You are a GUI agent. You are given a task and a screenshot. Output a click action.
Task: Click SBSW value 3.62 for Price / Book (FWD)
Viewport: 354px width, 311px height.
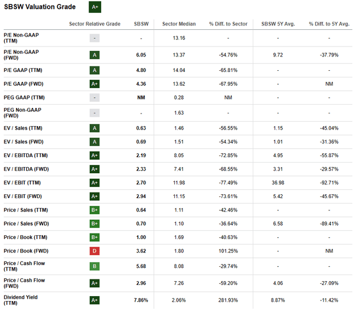tap(141, 251)
